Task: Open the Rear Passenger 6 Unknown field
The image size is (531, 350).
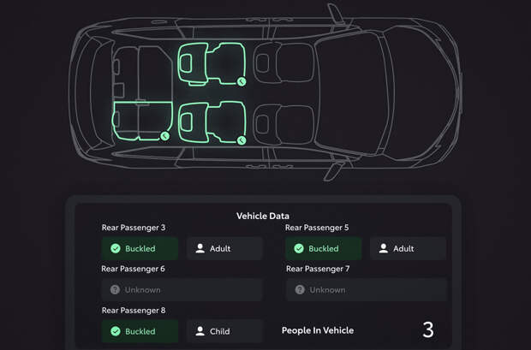Action: 182,290
